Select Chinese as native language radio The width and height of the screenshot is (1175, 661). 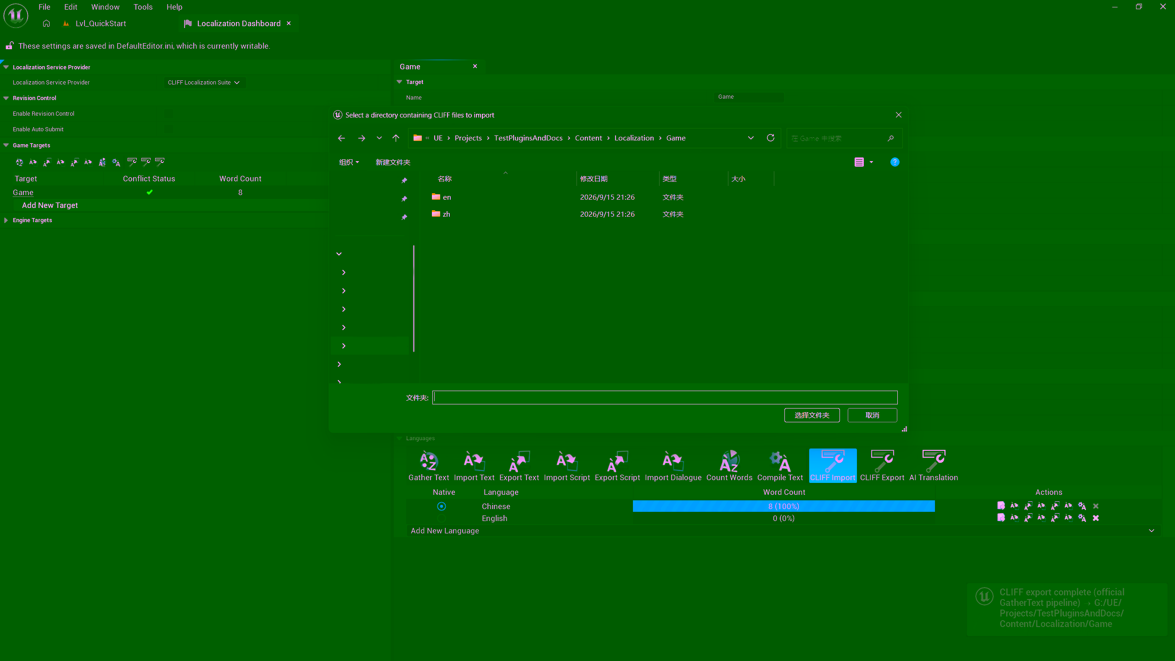441,506
